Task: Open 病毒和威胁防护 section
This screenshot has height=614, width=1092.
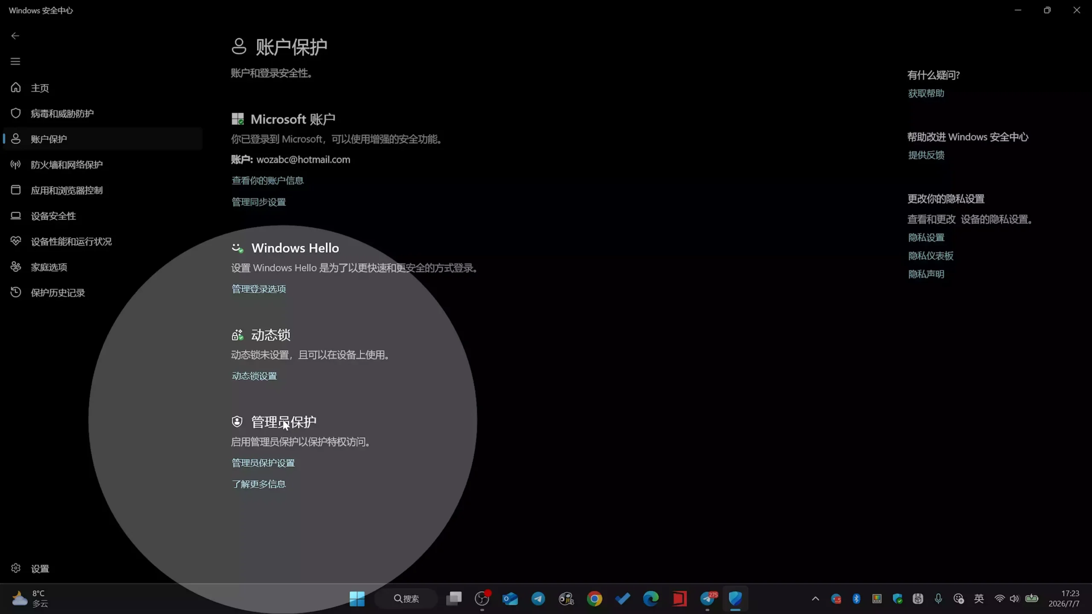Action: point(102,113)
